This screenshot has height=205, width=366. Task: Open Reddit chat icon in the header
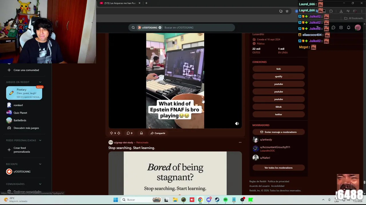pyautogui.click(x=333, y=28)
